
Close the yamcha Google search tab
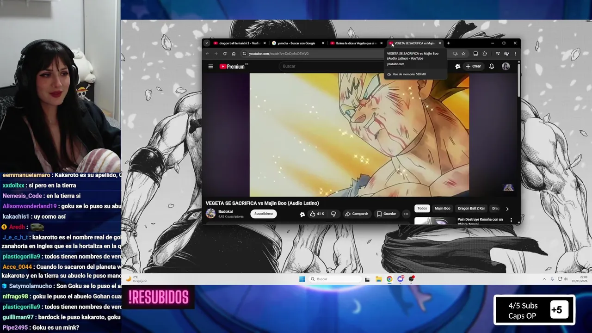tap(323, 43)
